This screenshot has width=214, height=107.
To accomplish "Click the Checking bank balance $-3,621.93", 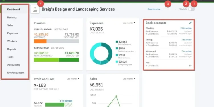I will 172,31.
